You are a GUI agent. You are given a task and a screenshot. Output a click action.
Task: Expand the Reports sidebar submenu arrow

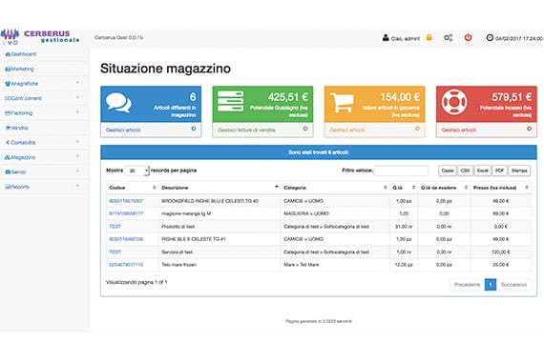[x=77, y=186]
